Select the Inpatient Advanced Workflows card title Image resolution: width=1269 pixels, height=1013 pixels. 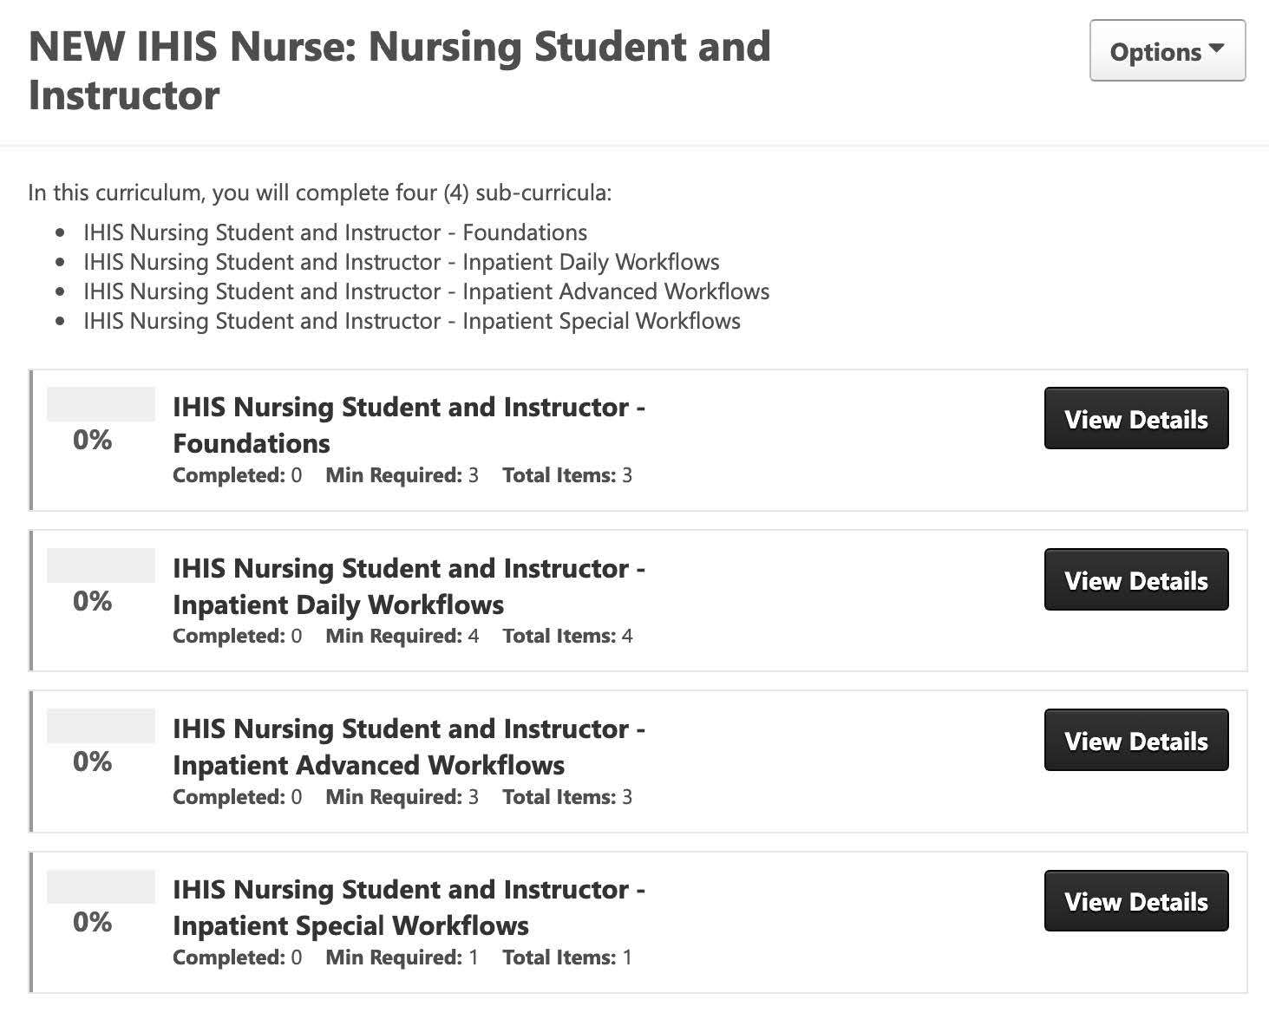pyautogui.click(x=408, y=746)
